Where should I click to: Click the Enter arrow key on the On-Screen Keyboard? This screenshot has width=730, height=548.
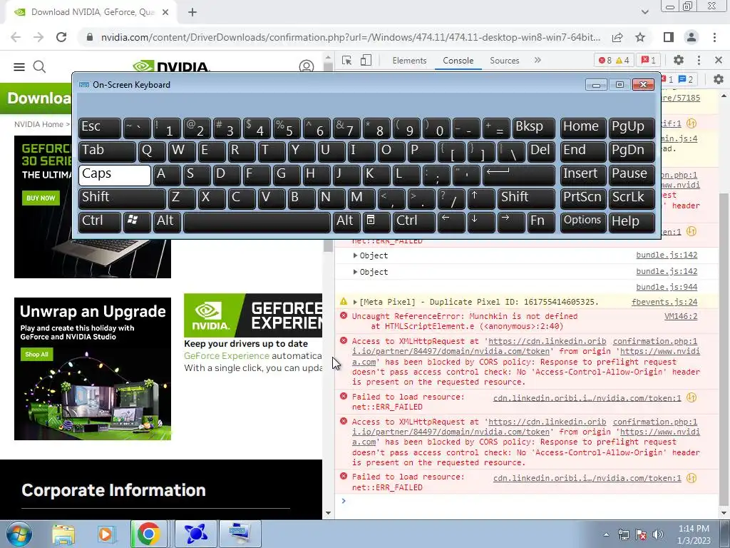tap(519, 176)
